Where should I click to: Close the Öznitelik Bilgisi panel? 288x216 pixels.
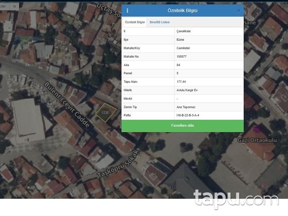(x=239, y=10)
